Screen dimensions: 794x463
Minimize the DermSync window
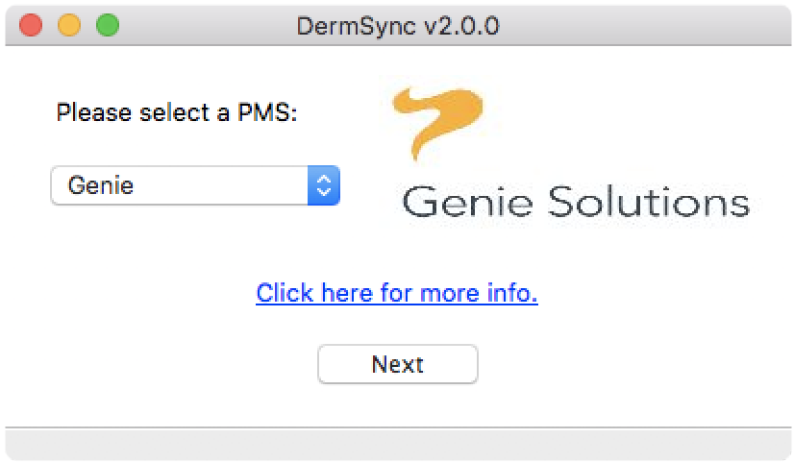click(69, 25)
